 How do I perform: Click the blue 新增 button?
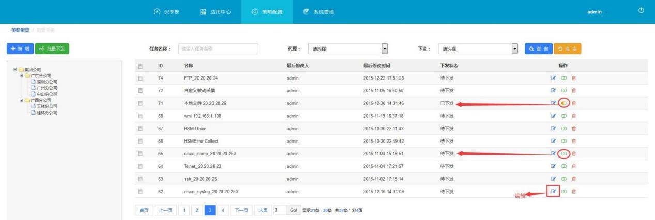(20, 49)
